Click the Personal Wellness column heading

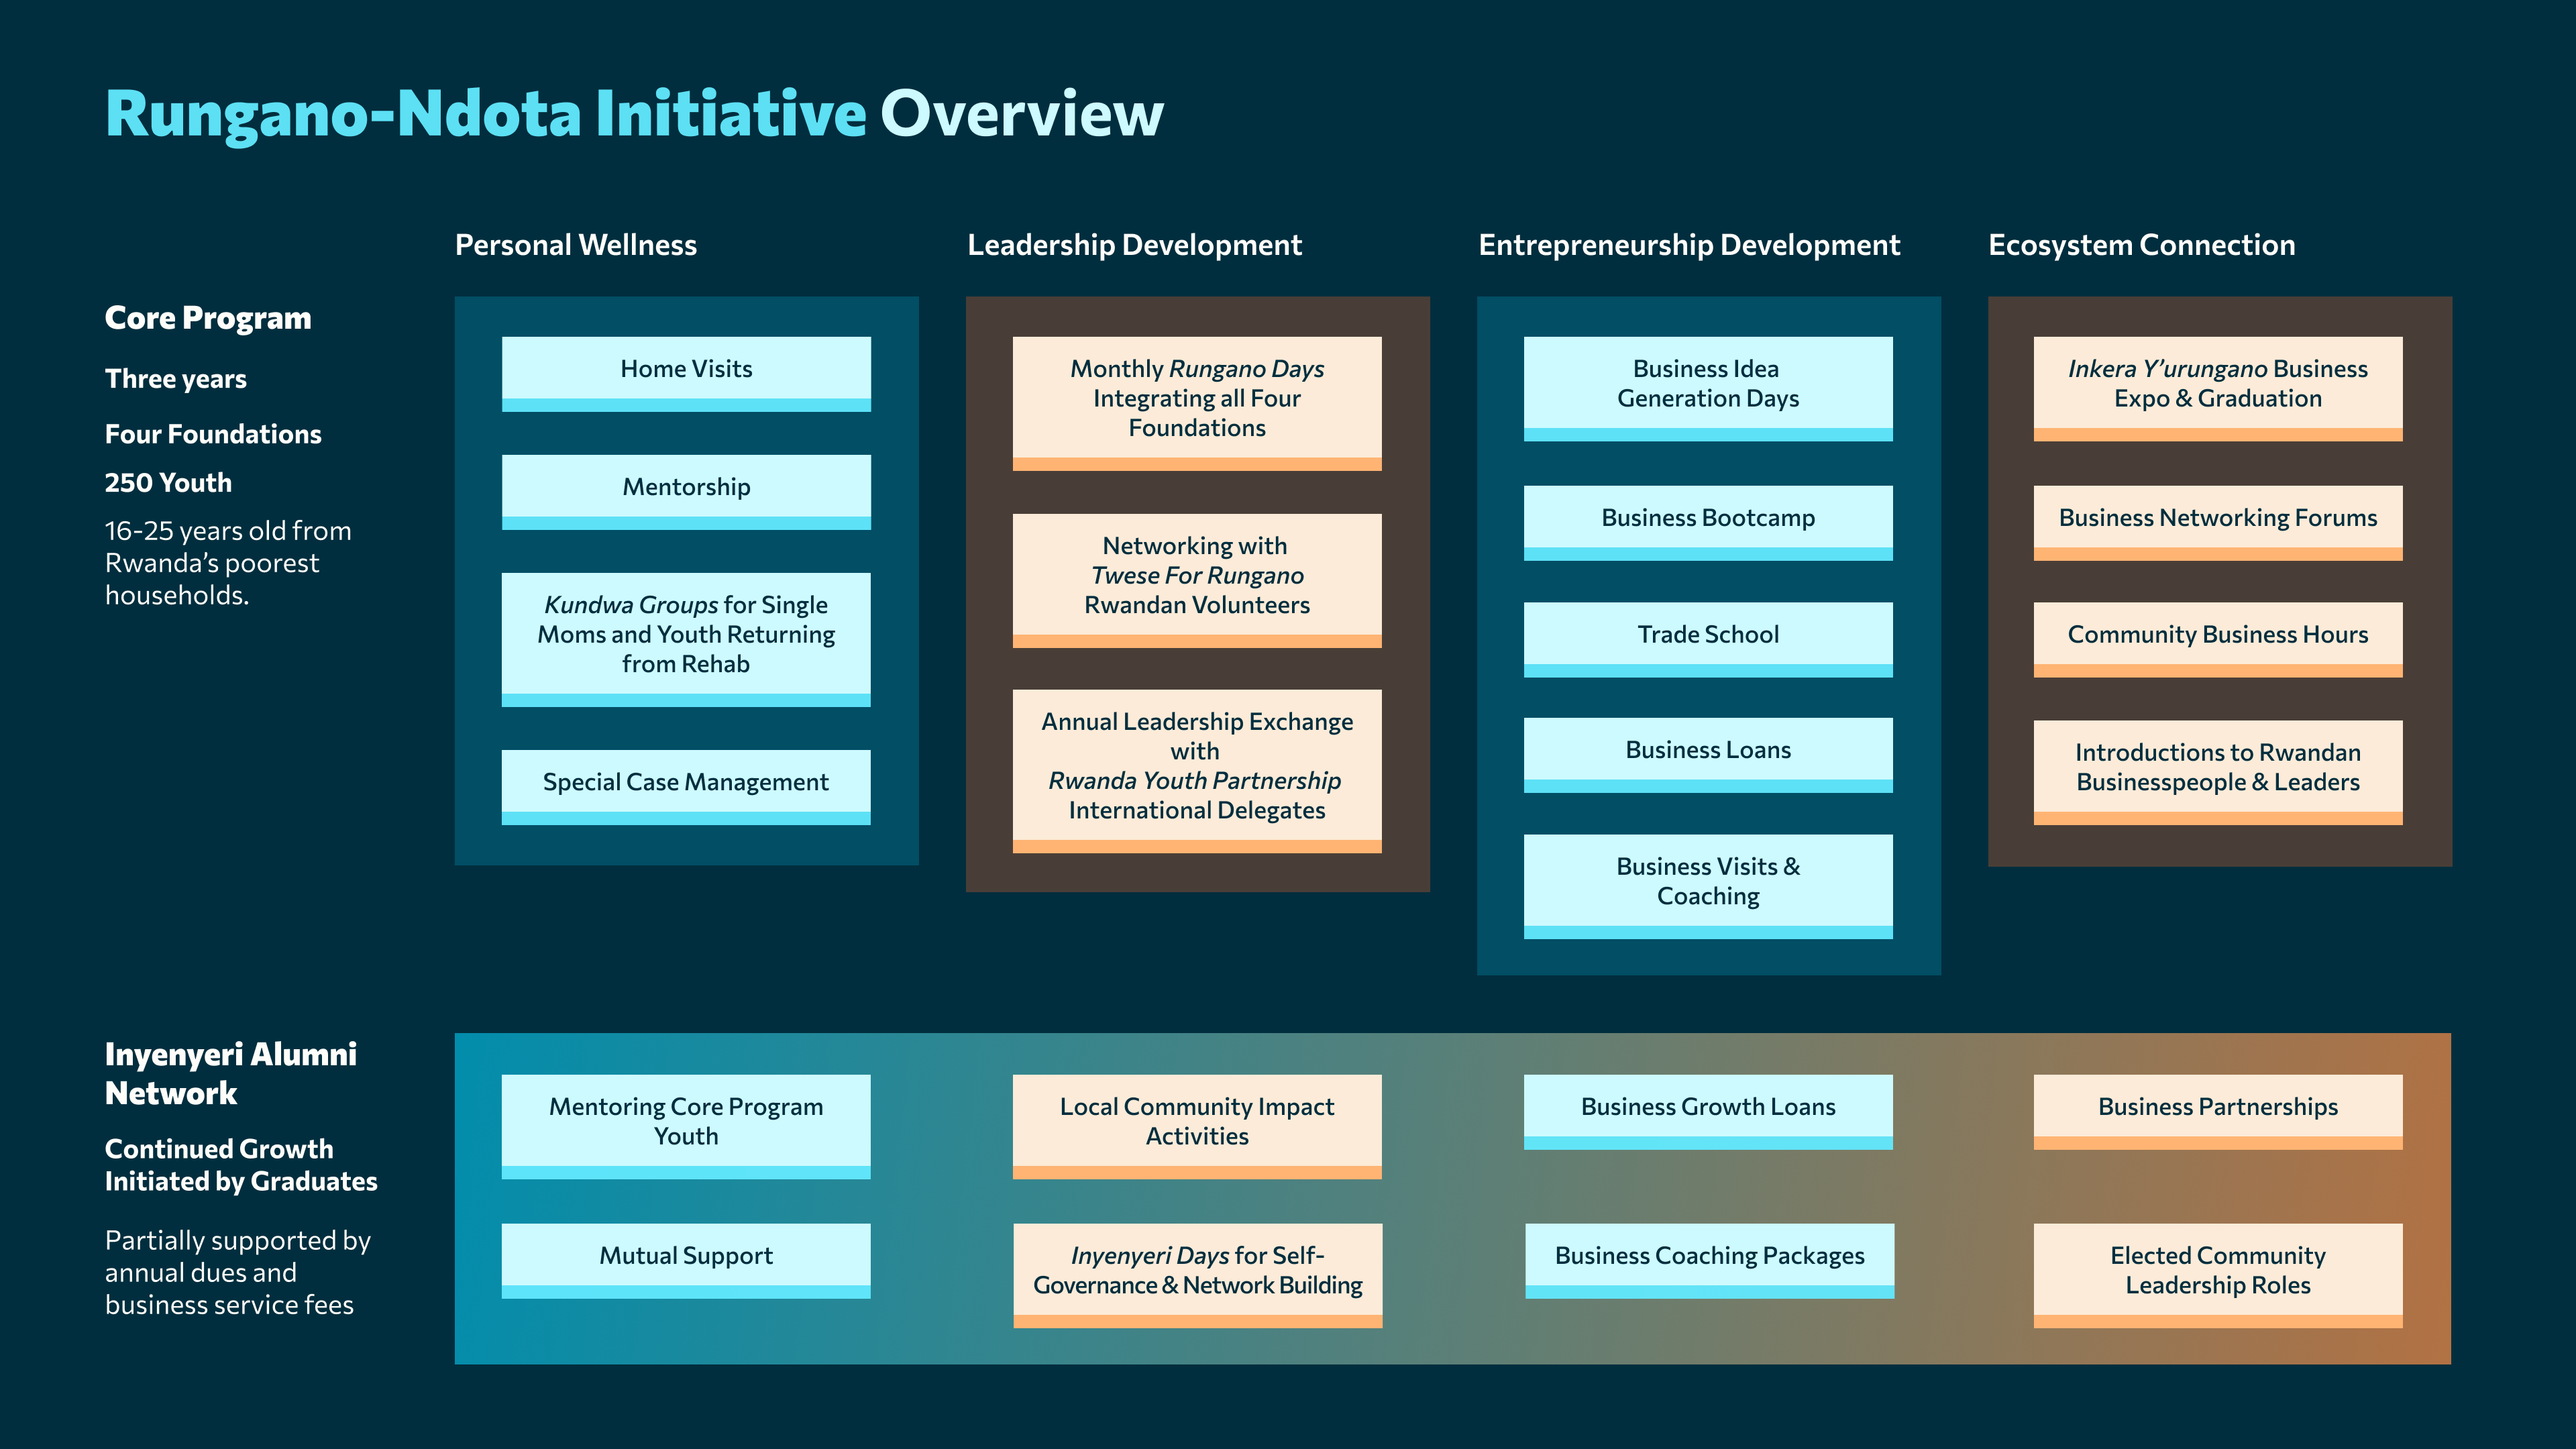(576, 245)
